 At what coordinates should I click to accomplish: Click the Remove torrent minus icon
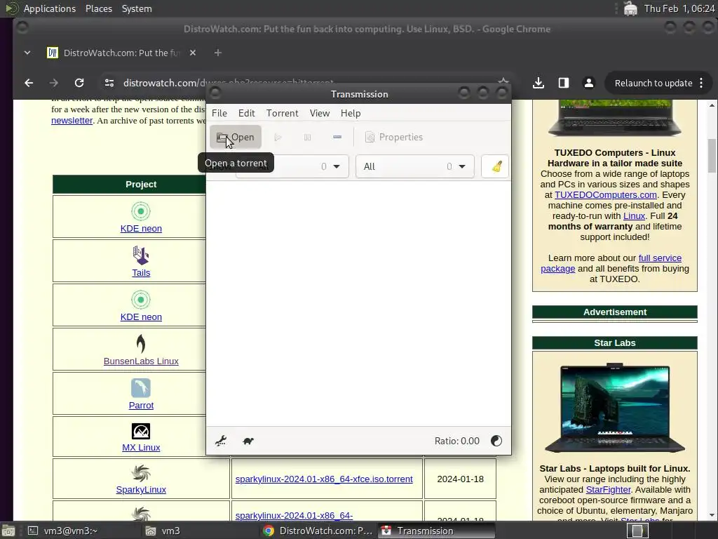coord(337,137)
